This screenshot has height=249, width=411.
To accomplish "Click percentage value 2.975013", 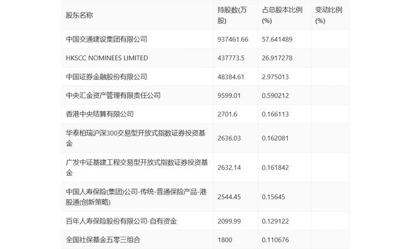I will pos(275,77).
